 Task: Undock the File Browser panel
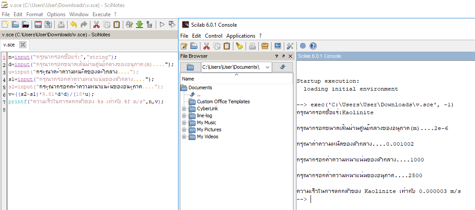pos(283,56)
